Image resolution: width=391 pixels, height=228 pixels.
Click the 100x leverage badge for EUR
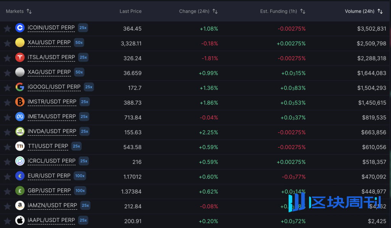point(80,176)
